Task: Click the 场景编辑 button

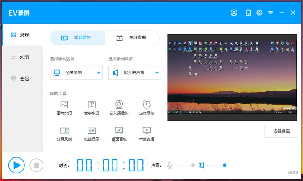Action: pos(281,131)
